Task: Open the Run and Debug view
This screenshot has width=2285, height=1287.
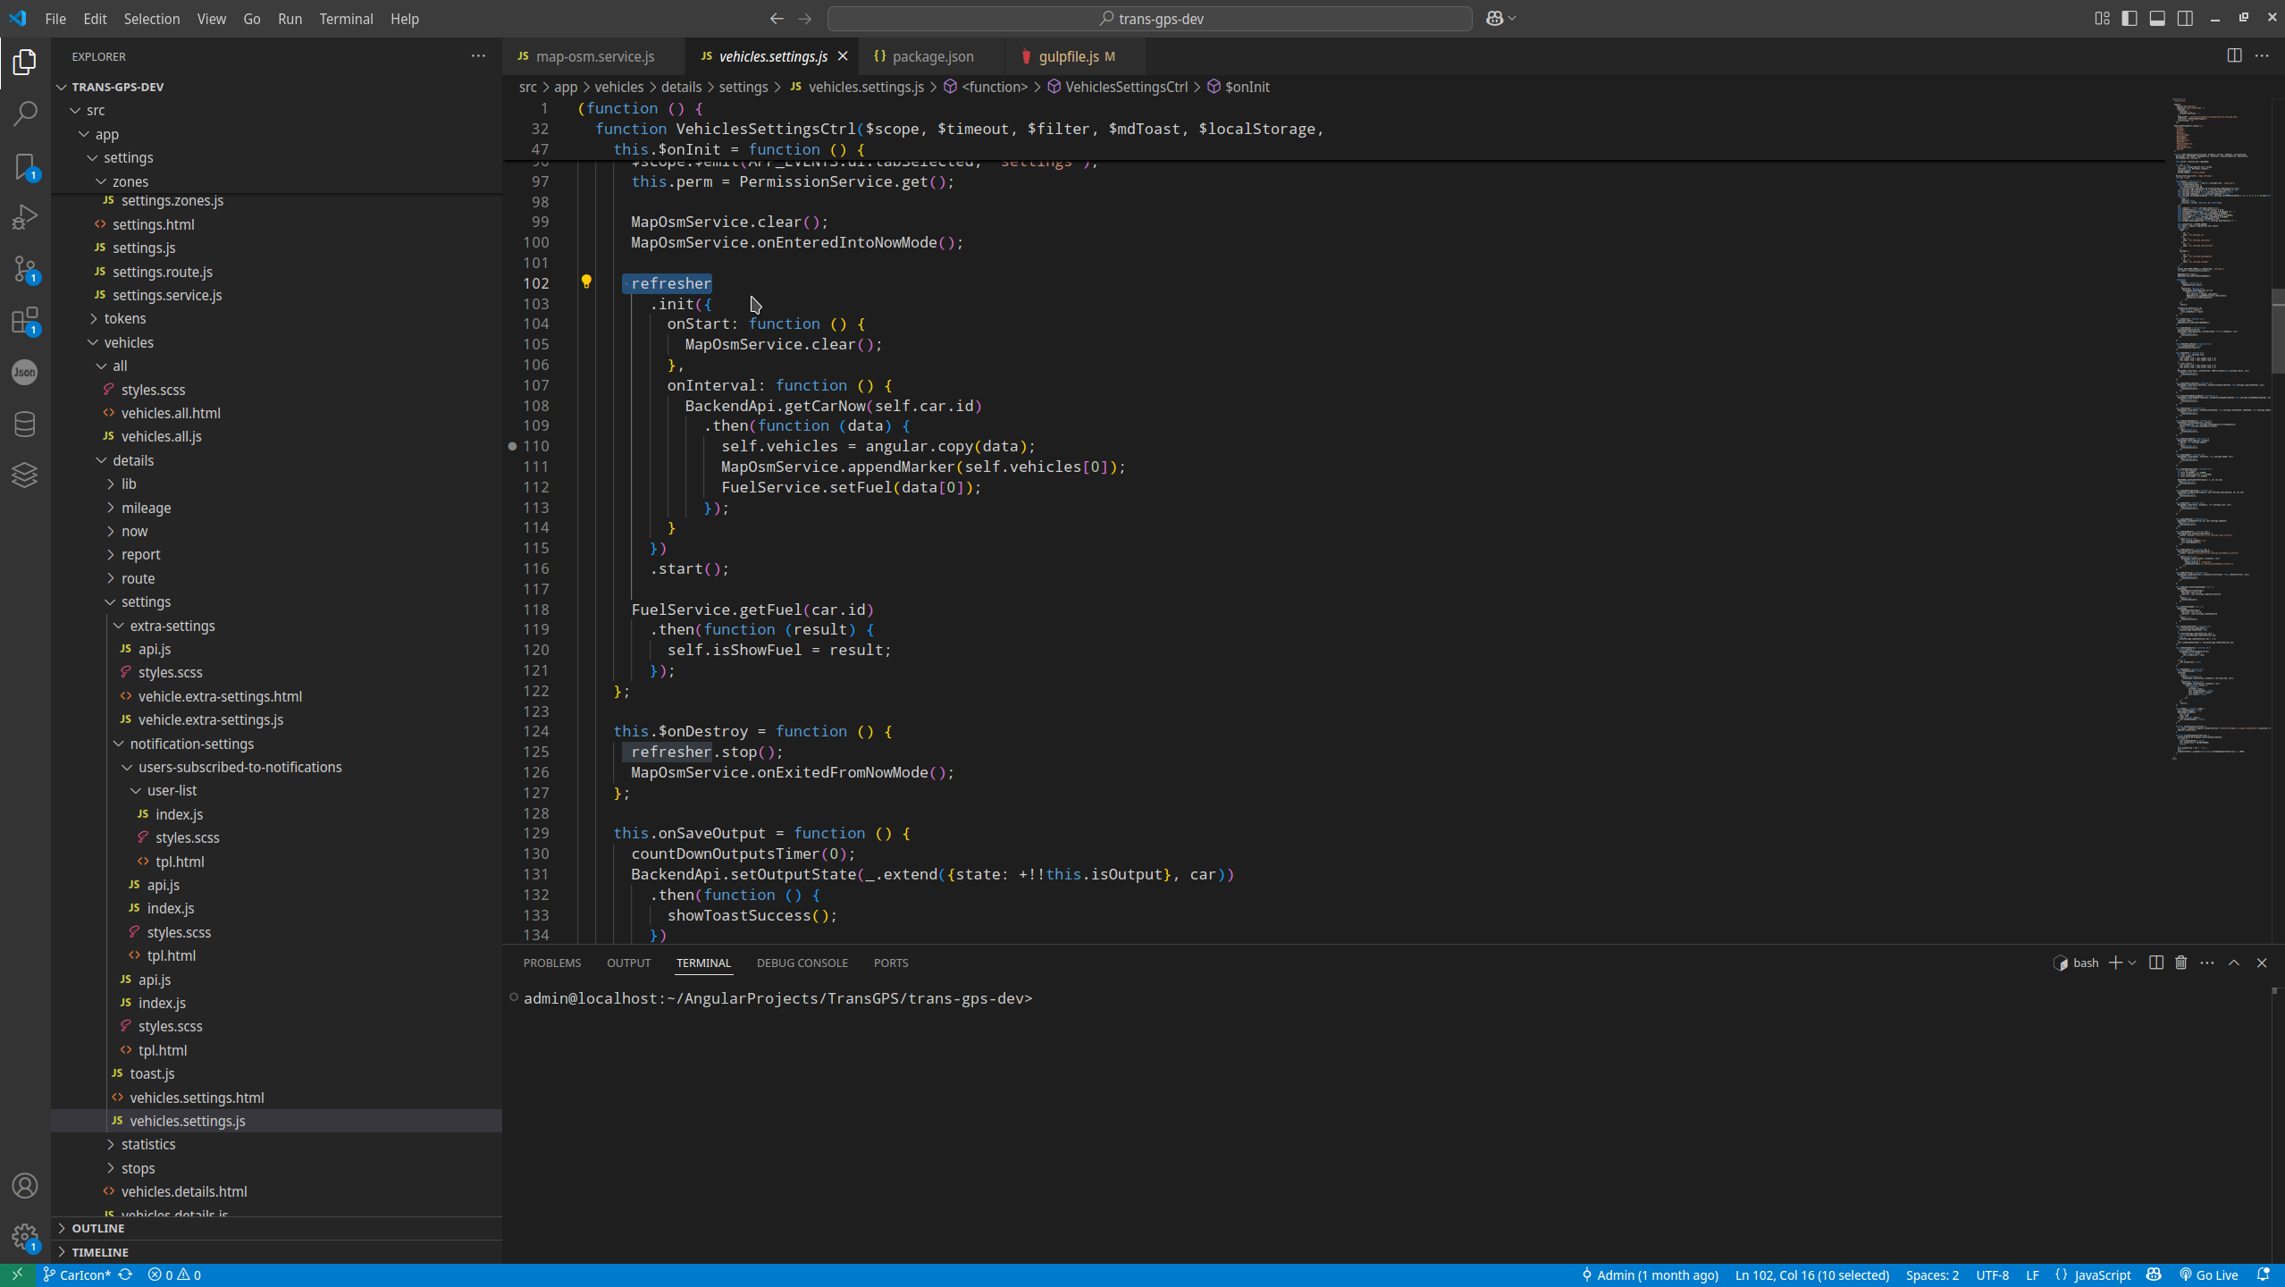Action: tap(24, 215)
